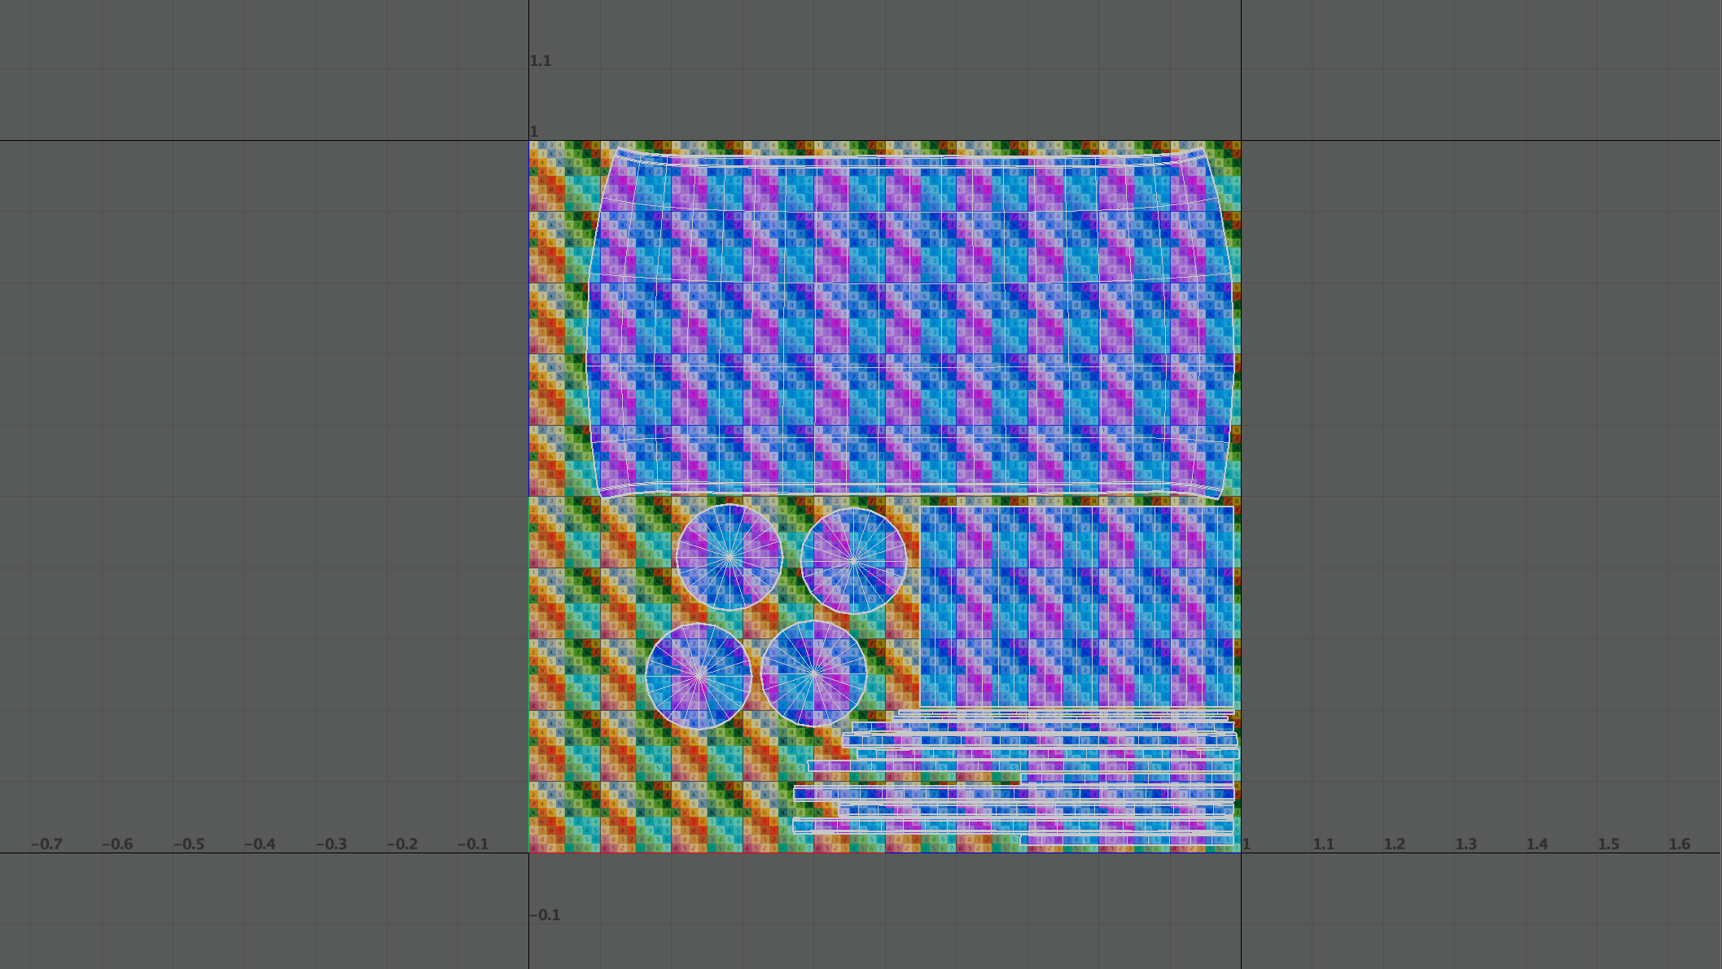This screenshot has height=969, width=1722.
Task: Click the bottommost thin strip UV island
Action: 1128,840
